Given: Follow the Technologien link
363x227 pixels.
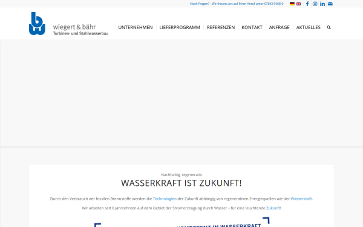Looking at the screenshot, I should point(165,199).
